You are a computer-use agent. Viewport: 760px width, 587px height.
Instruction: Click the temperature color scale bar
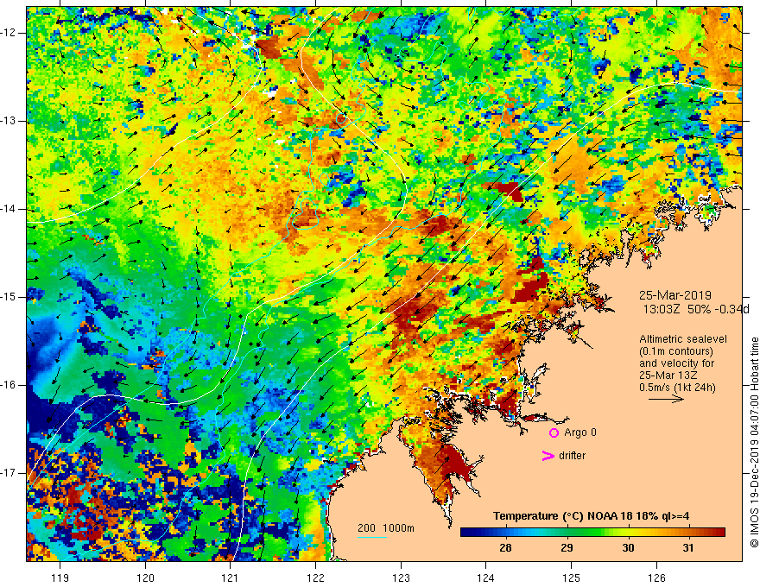click(592, 533)
